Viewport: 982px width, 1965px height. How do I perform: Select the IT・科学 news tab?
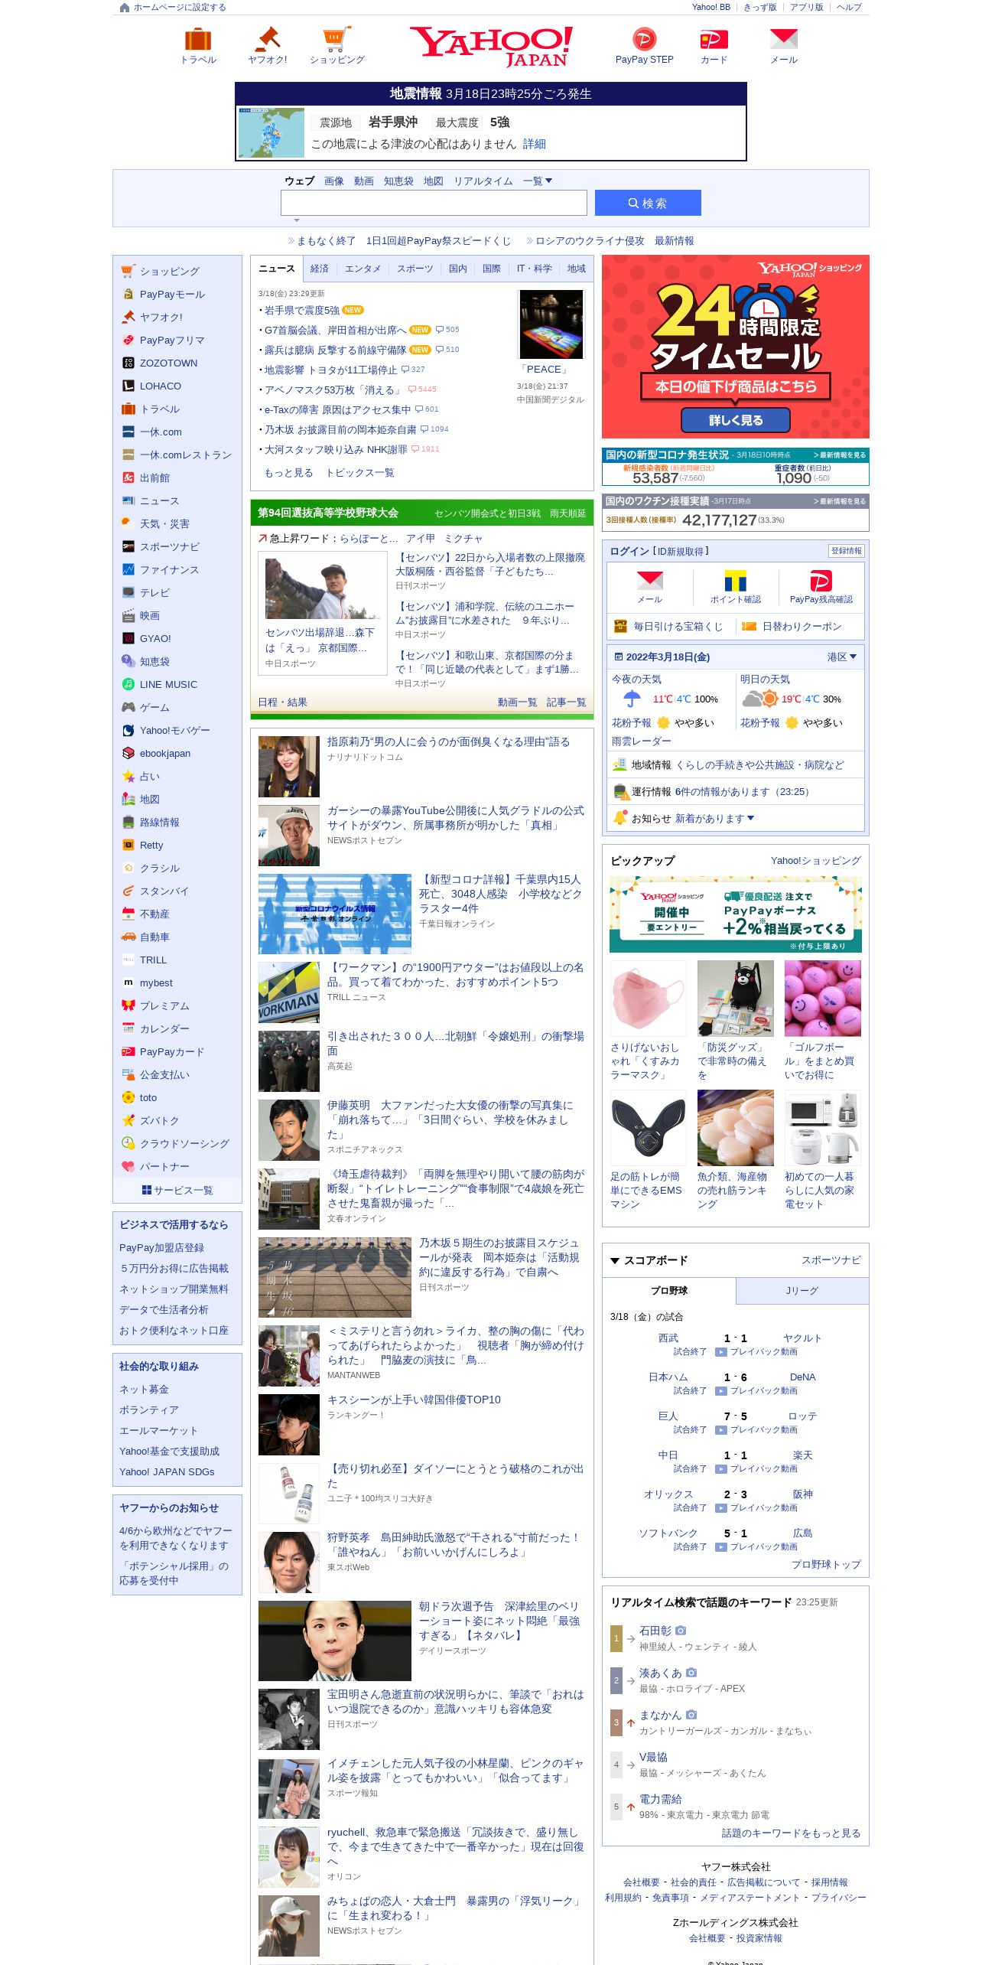coord(534,269)
